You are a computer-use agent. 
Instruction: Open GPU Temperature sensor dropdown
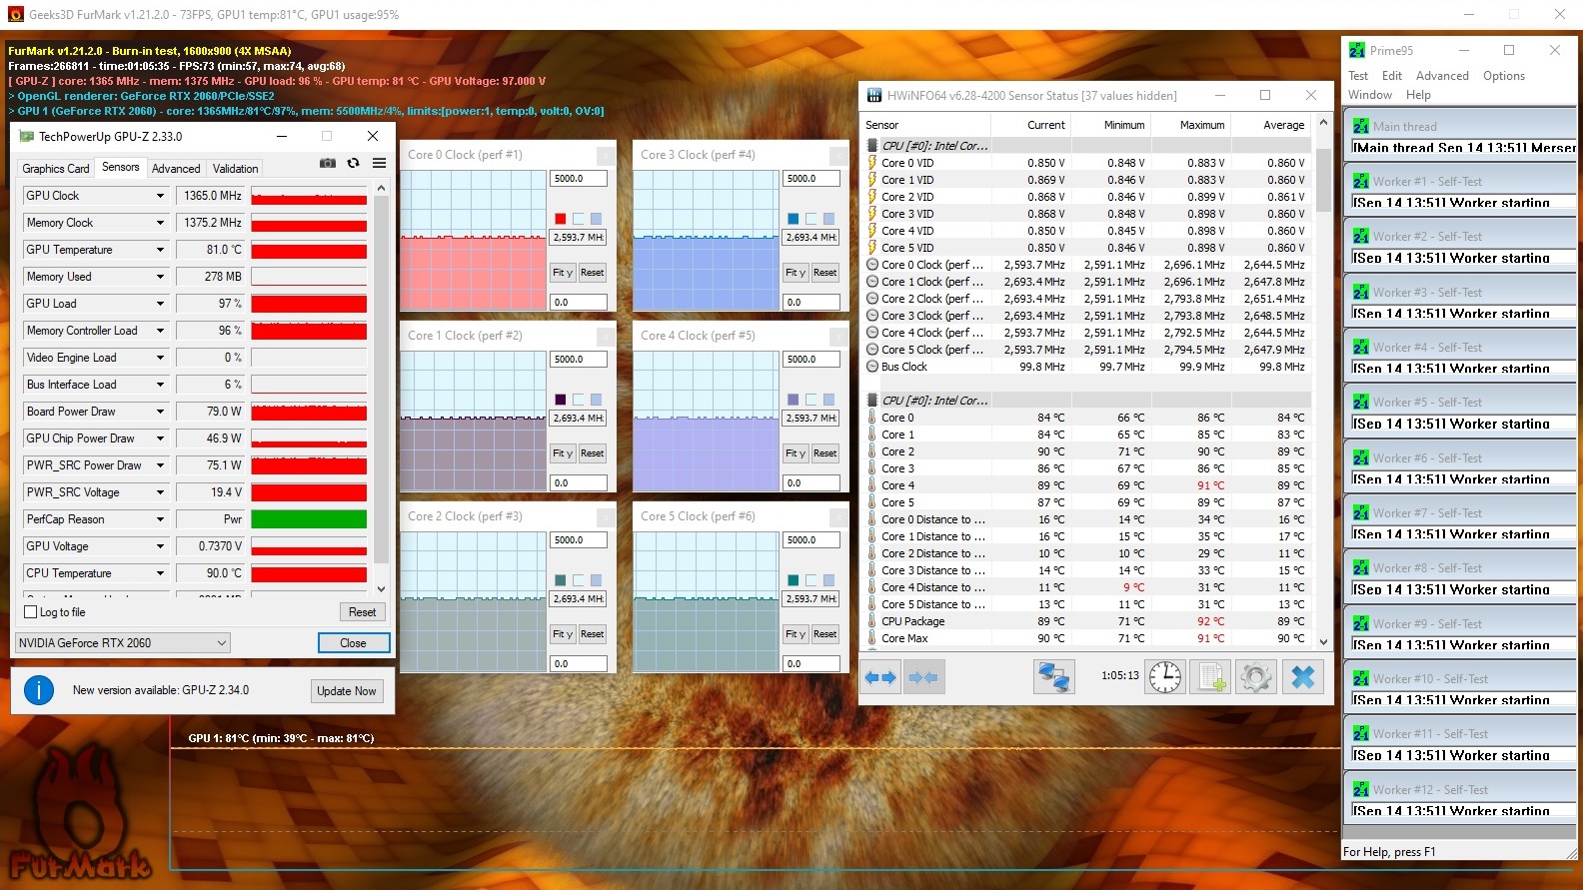(160, 250)
